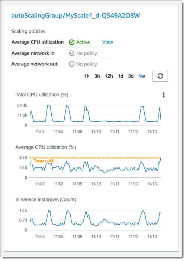Image resolution: width=186 pixels, height=261 pixels.
Task: Open the autoScalingGroup/MyScale1_d-Q549A2O8W link
Action: click(x=76, y=16)
